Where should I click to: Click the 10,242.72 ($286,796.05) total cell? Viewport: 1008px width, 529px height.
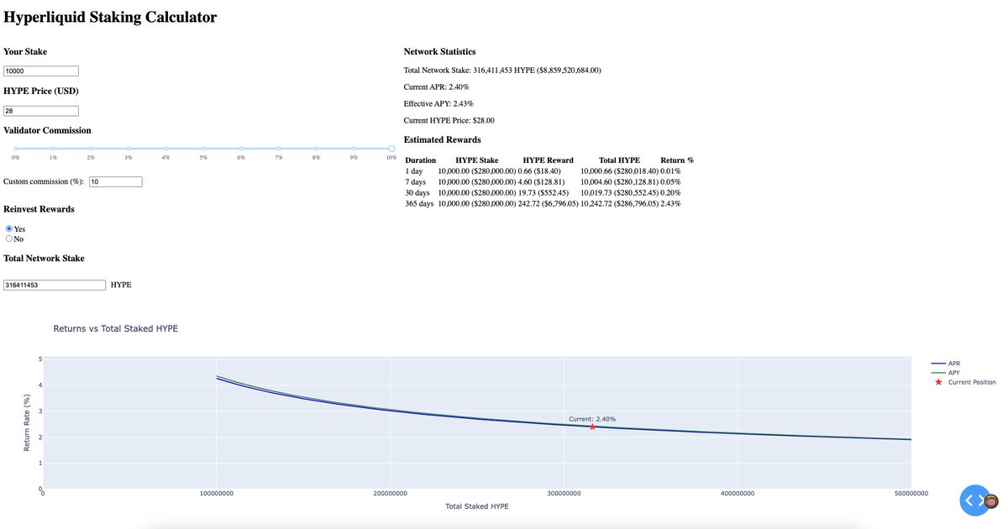pos(620,204)
